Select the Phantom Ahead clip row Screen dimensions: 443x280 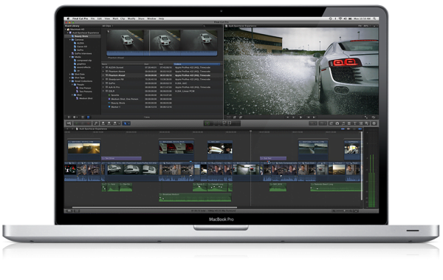[x=161, y=75]
